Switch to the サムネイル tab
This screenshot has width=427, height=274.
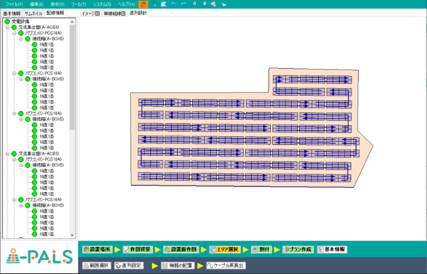[x=33, y=13]
